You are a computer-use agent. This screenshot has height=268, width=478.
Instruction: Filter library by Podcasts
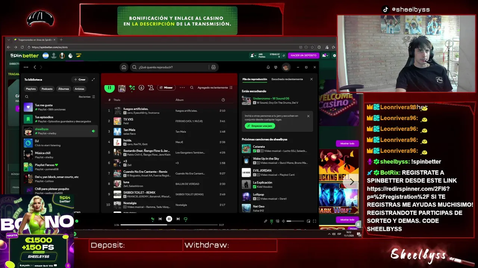point(47,89)
